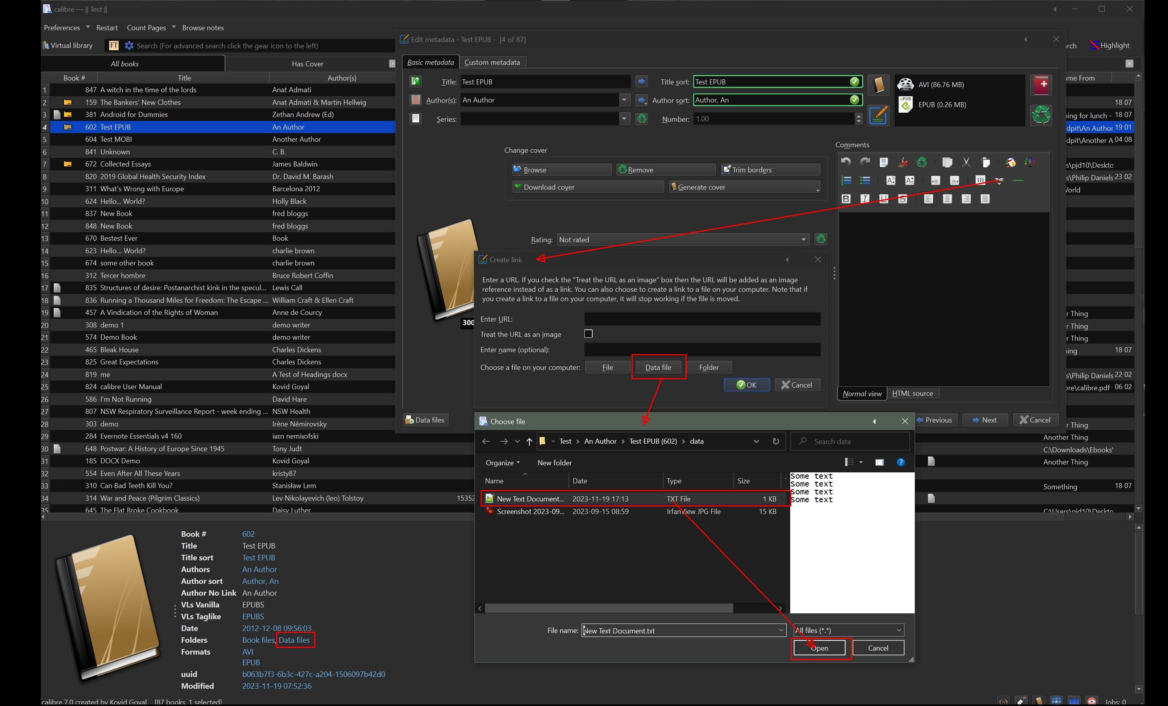Click the ordered numbered list icon
The height and width of the screenshot is (706, 1168).
tap(846, 181)
